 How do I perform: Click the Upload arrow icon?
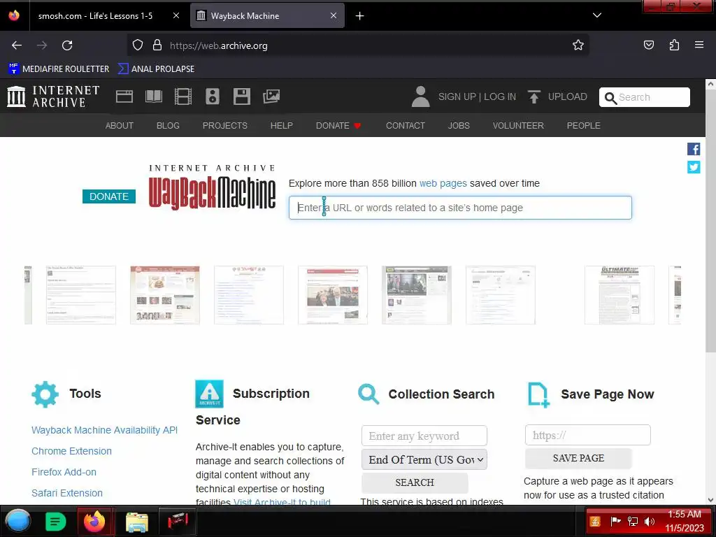pos(534,96)
